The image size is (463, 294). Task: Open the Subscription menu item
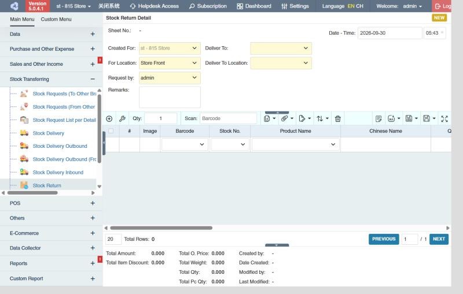click(208, 6)
